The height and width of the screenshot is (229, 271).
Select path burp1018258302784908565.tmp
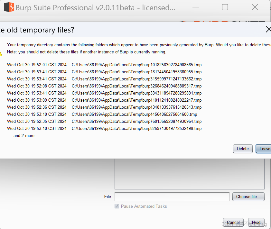136,65
